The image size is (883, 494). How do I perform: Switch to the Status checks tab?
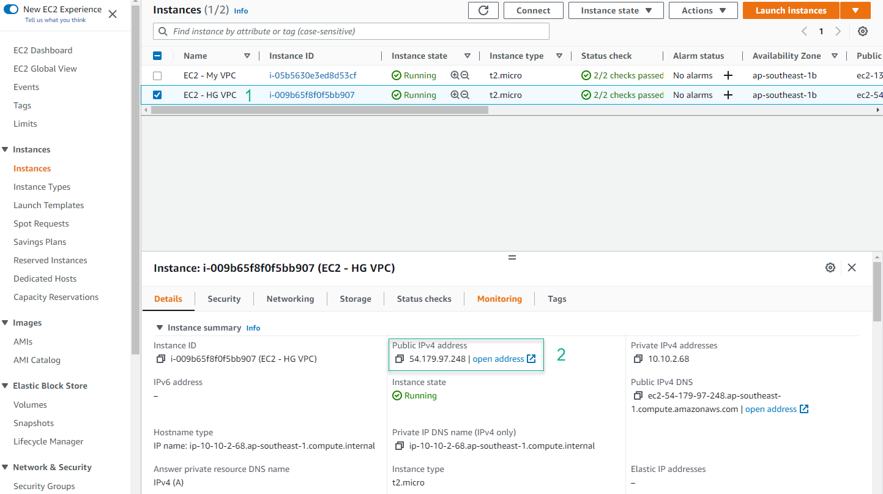(424, 299)
